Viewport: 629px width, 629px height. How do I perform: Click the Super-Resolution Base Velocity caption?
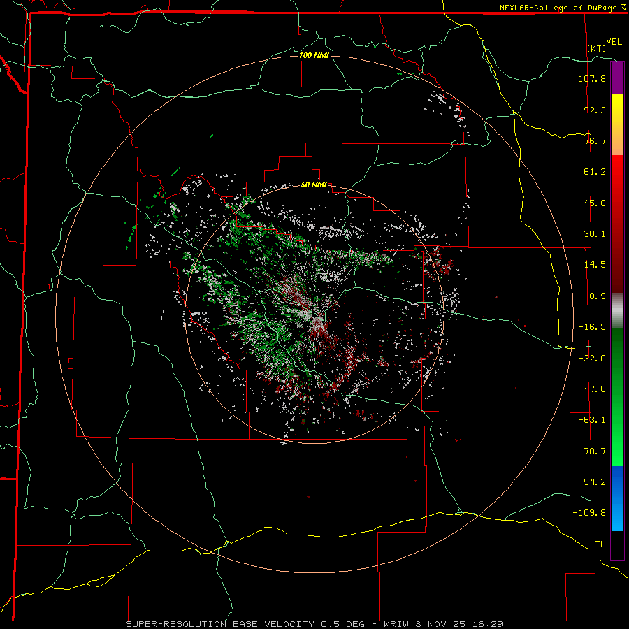(x=314, y=624)
